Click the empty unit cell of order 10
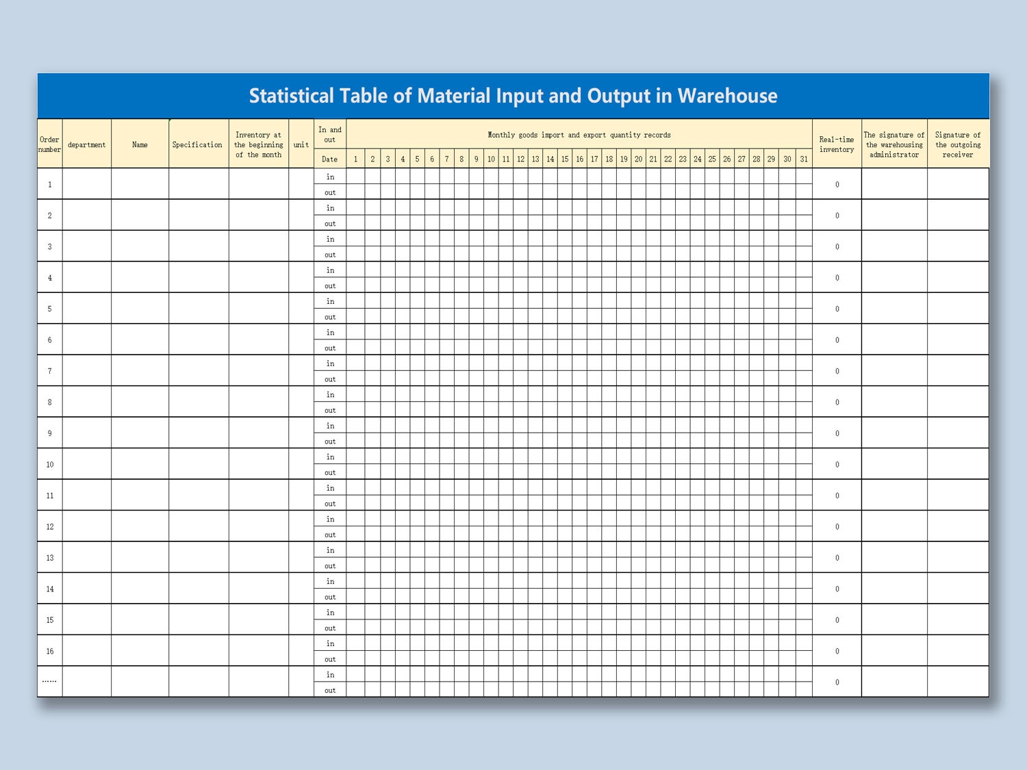The image size is (1027, 770). [301, 464]
